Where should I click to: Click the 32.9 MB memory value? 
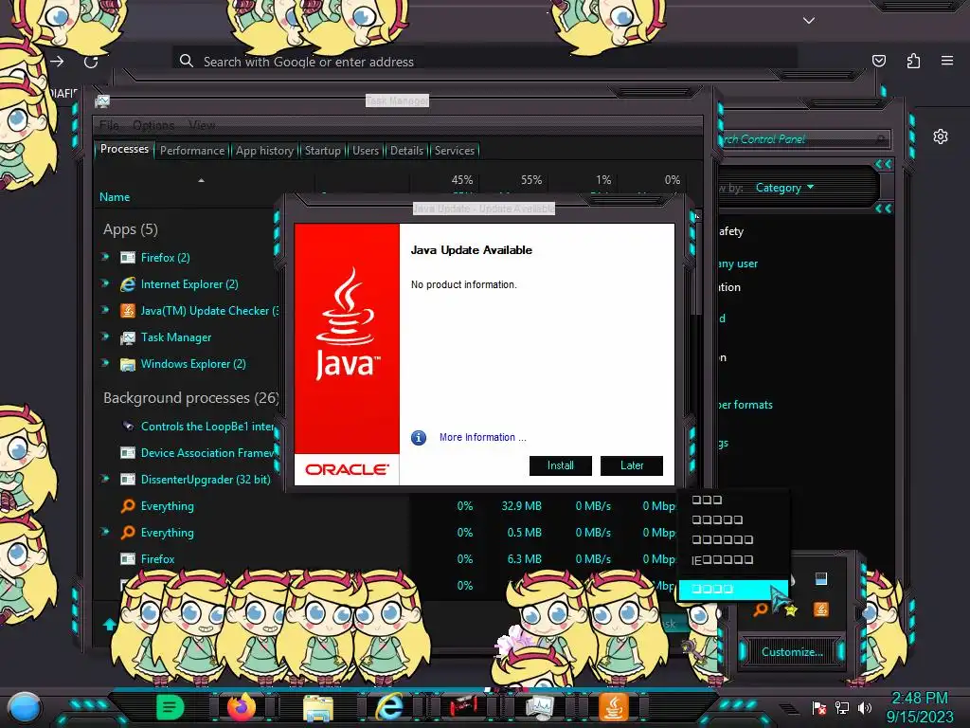pos(521,506)
